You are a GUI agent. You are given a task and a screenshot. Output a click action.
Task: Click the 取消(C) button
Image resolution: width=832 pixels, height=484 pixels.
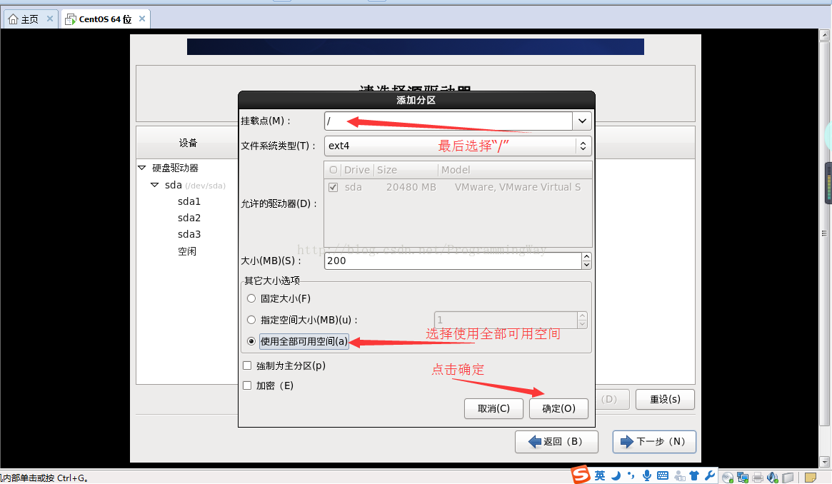point(493,408)
